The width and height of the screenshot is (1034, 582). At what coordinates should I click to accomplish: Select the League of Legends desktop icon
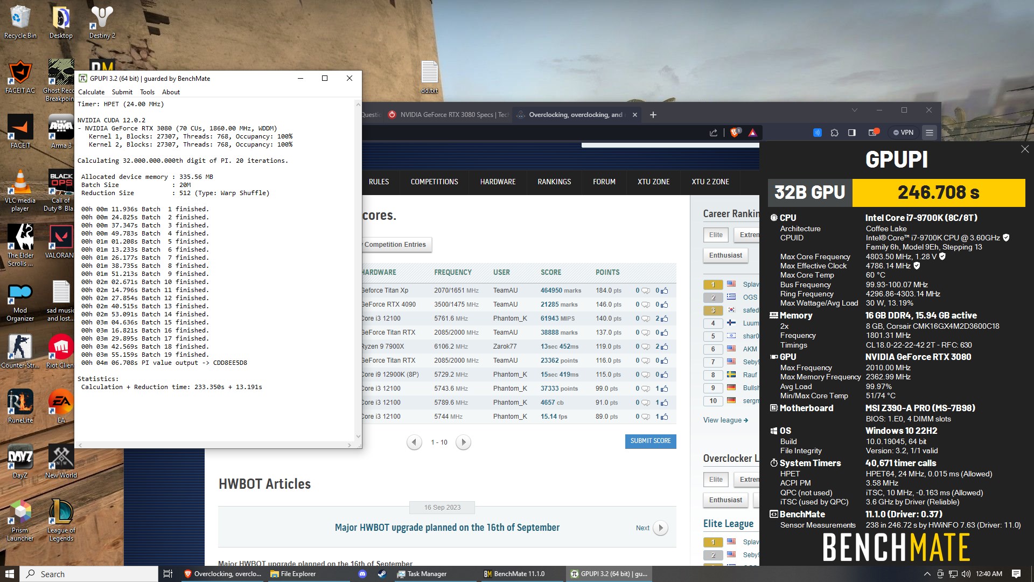[61, 521]
